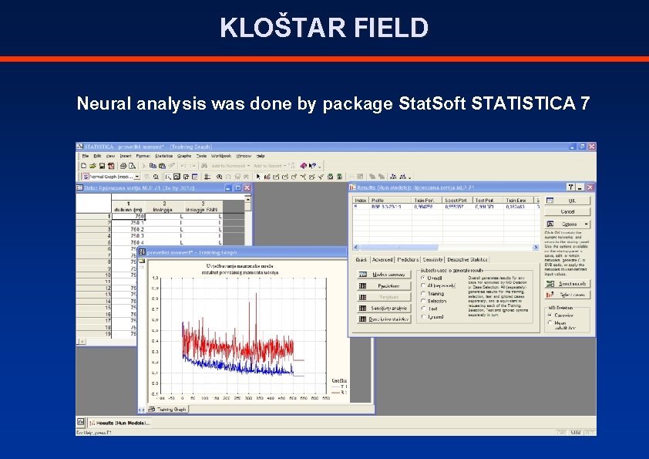649x459 pixels.
Task: Choose the Training subset radio
Action: (423, 293)
